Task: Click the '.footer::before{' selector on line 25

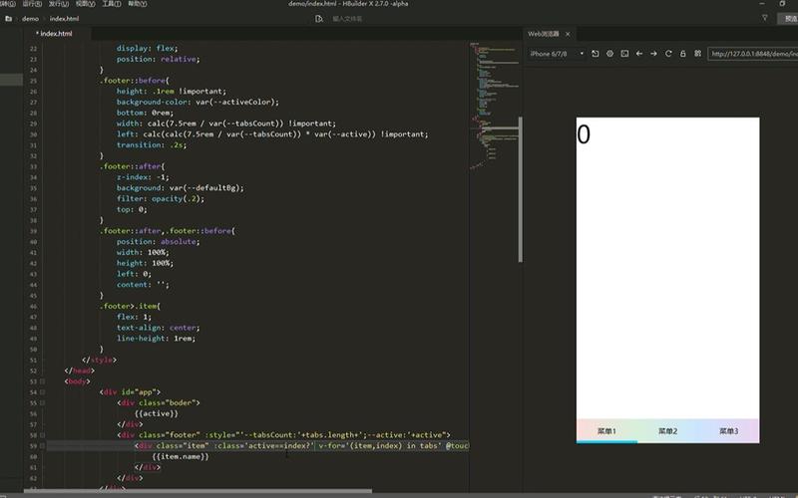Action: pos(134,81)
